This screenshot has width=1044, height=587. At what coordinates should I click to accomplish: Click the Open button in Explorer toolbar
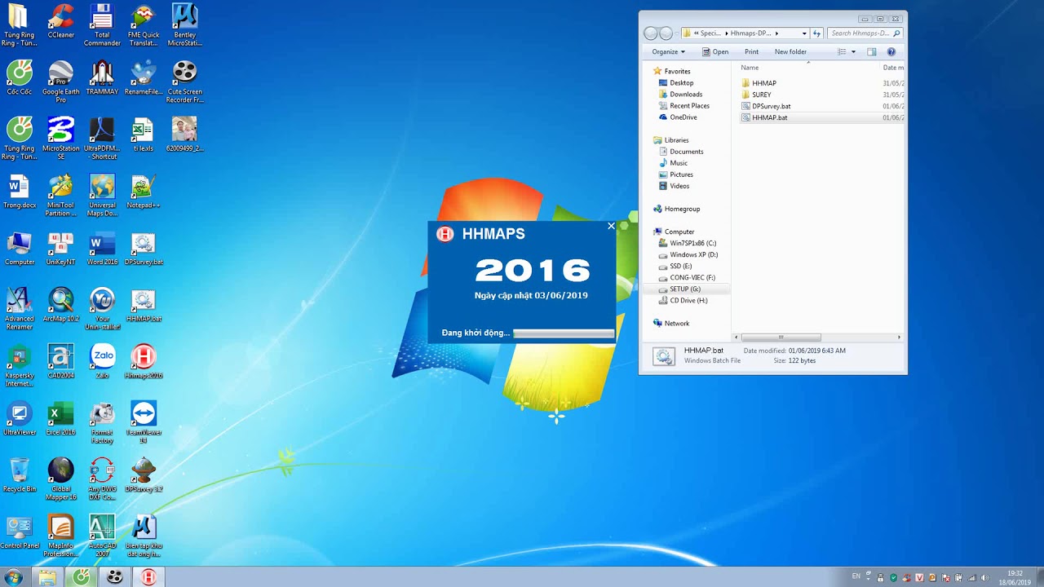[714, 51]
